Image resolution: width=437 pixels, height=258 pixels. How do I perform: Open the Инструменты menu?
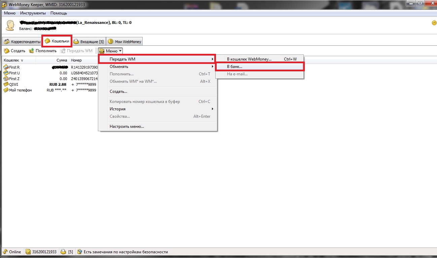pos(33,13)
